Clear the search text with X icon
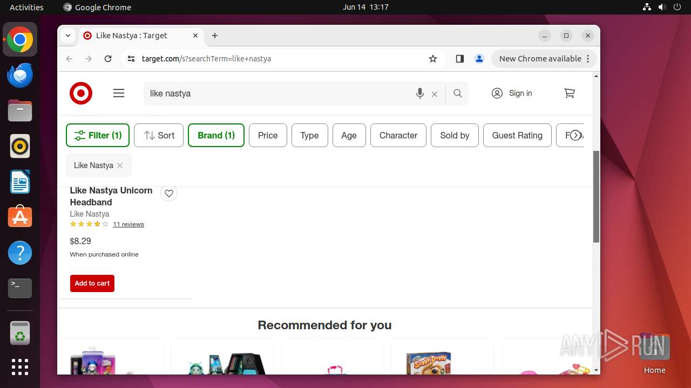 pyautogui.click(x=435, y=94)
